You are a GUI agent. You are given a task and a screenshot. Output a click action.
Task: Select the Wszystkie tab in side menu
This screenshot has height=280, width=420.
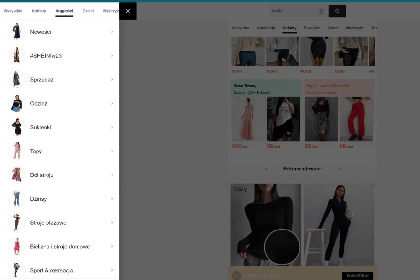[x=13, y=11]
